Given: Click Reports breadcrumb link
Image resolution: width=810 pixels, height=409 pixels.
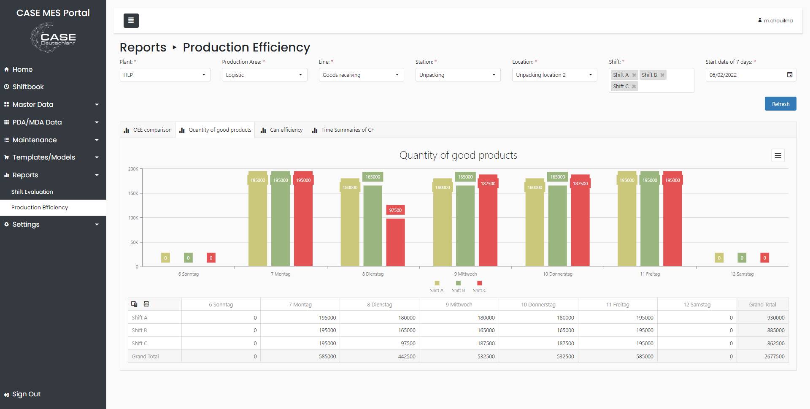Looking at the screenshot, I should tap(143, 47).
